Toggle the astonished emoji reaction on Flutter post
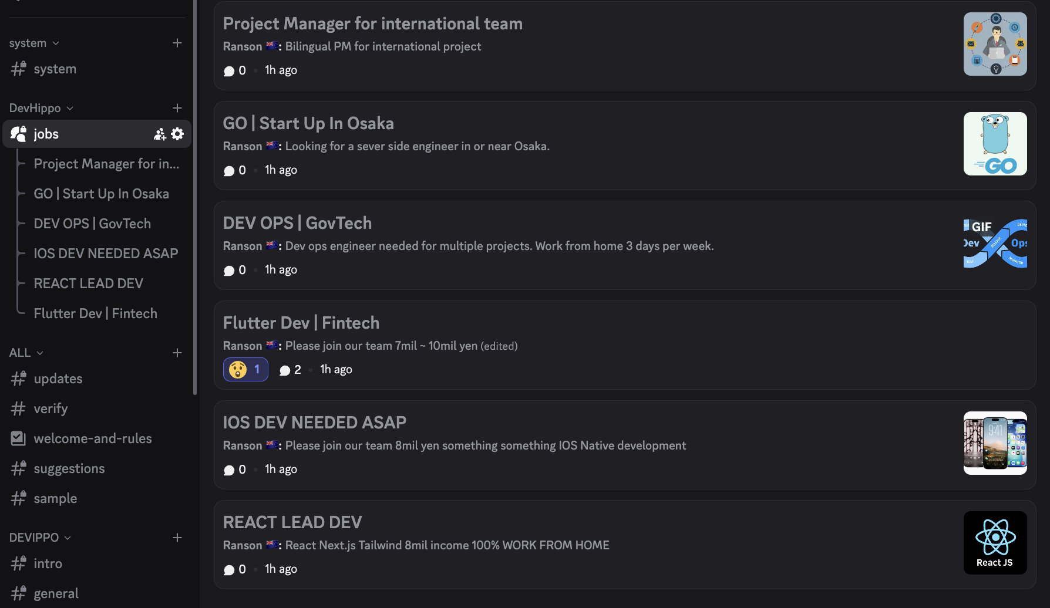Screen dimensions: 1050x608 [x=245, y=370]
